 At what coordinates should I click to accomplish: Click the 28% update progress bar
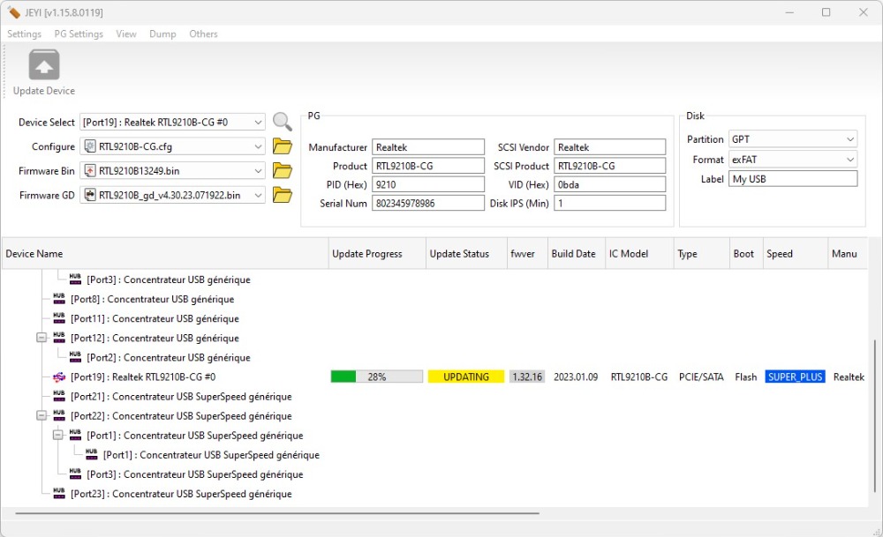coord(377,377)
